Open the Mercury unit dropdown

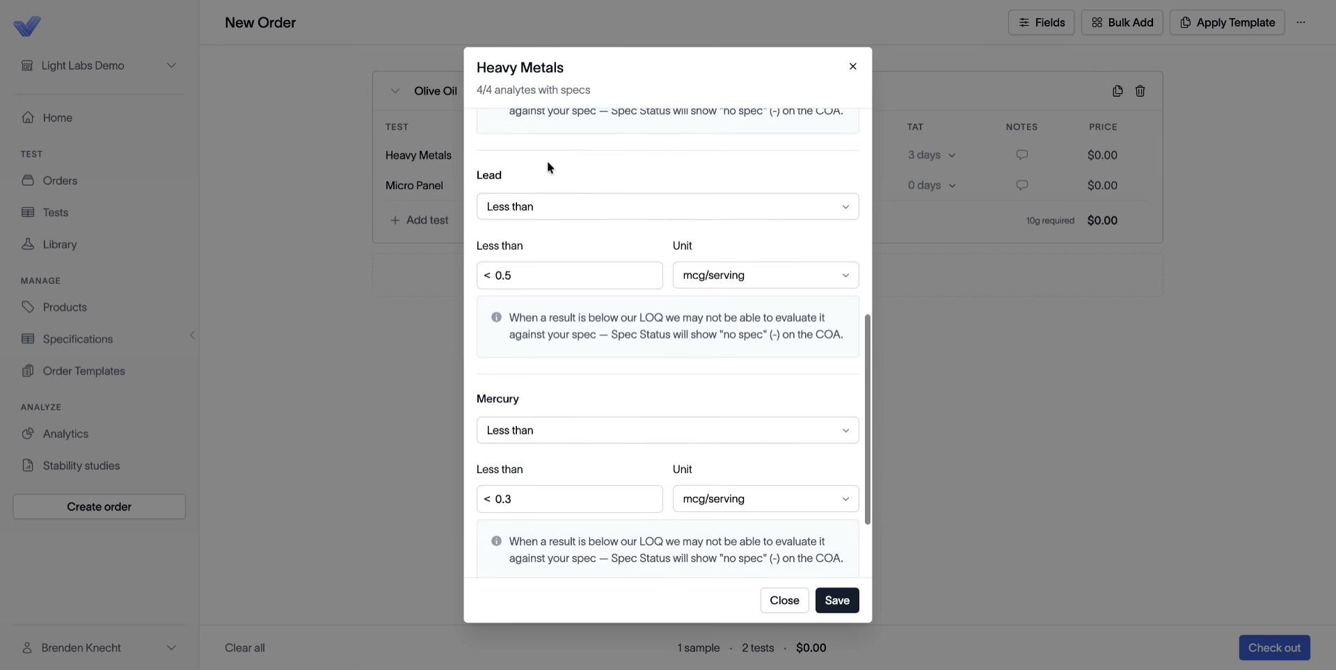tap(765, 499)
